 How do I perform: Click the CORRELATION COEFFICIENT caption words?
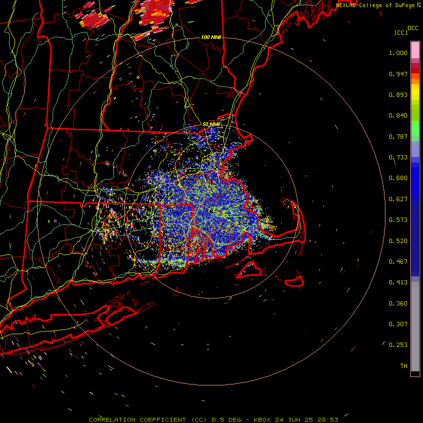point(137,420)
